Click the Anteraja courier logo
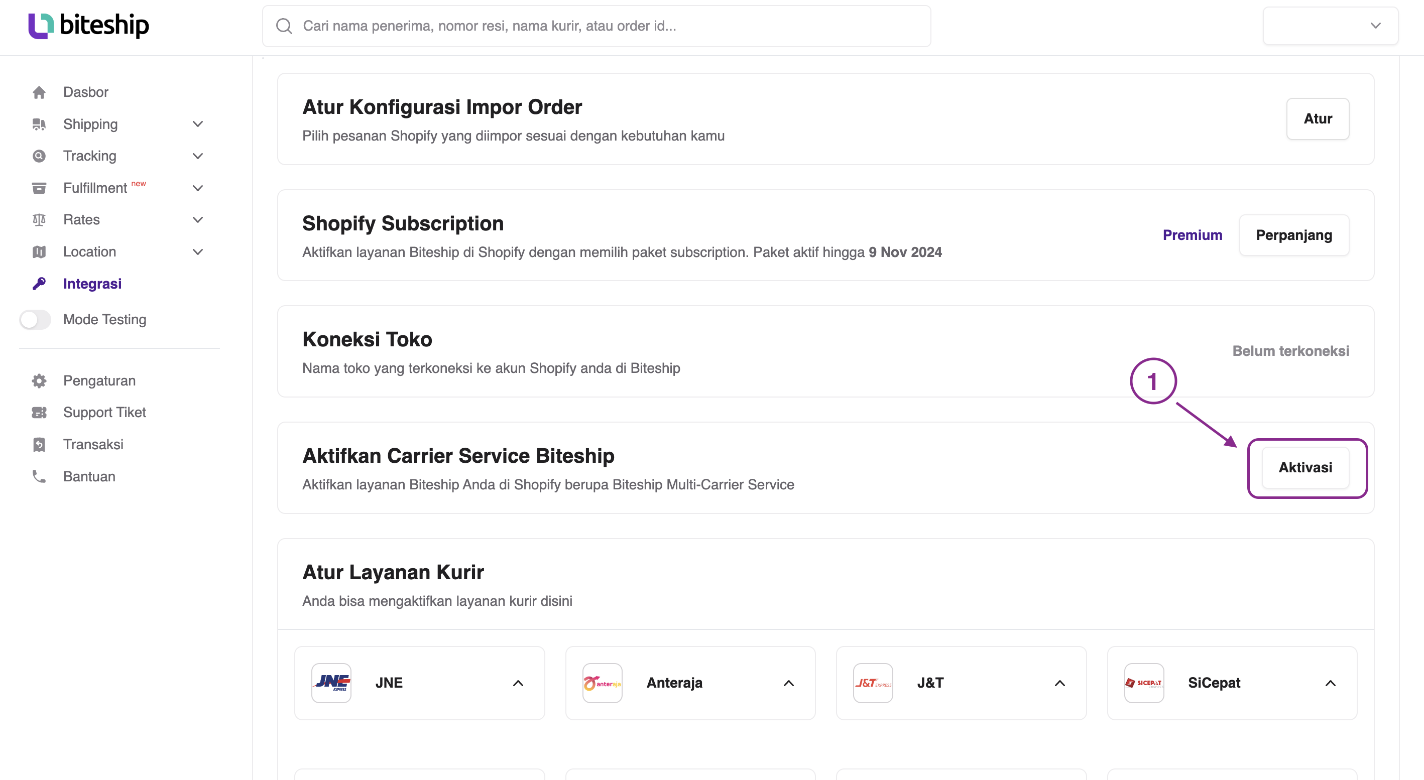Screen dimensions: 1424x780 (x=602, y=683)
